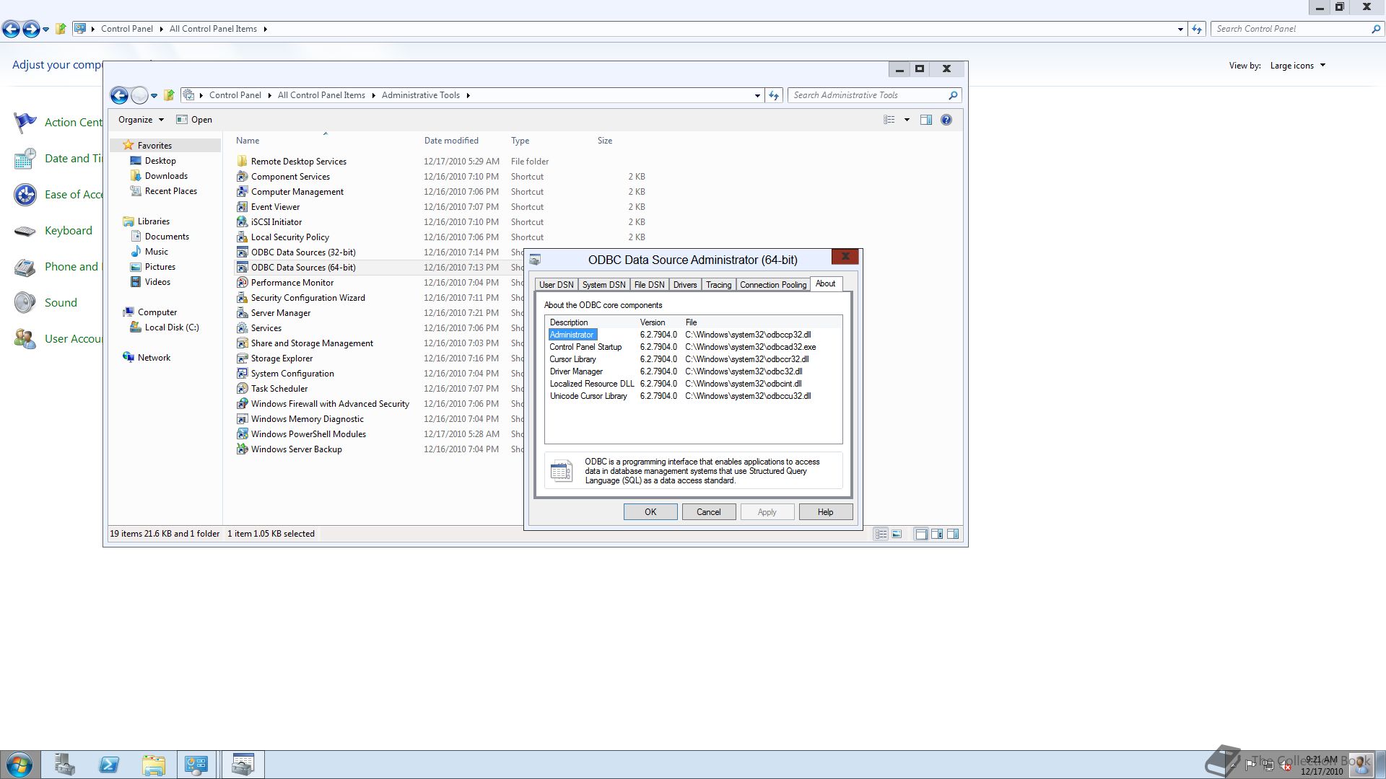The width and height of the screenshot is (1386, 779).
Task: Click the Action Center flag icon
Action: click(x=25, y=122)
